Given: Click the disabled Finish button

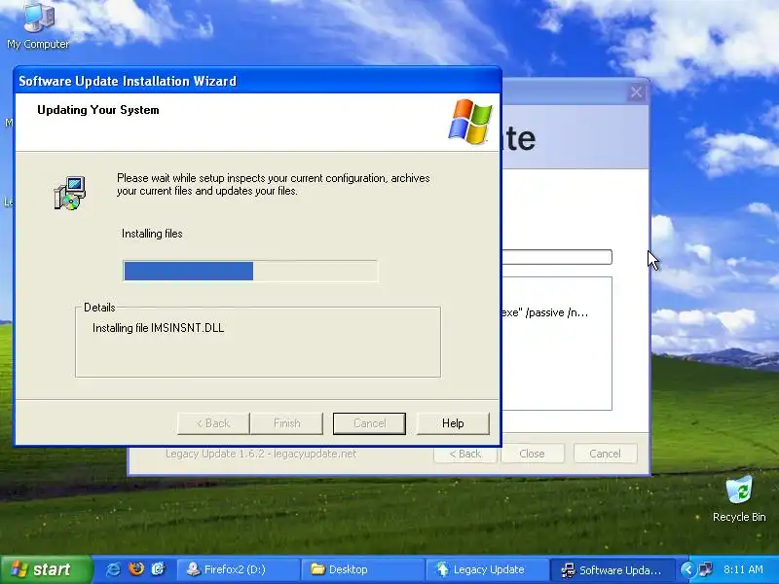Looking at the screenshot, I should (286, 423).
